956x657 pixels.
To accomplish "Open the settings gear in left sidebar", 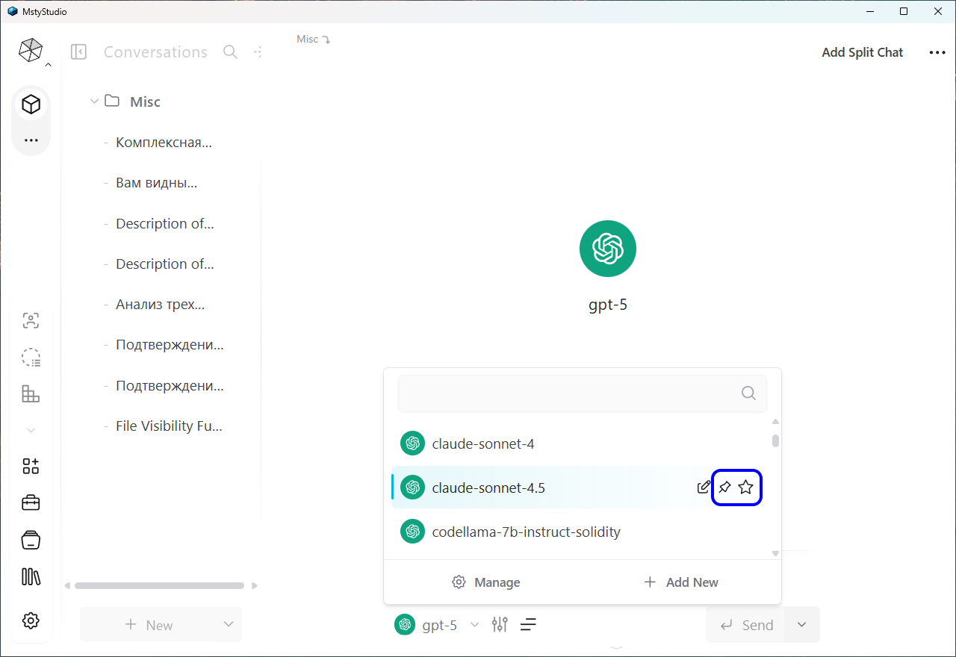I will [x=31, y=620].
